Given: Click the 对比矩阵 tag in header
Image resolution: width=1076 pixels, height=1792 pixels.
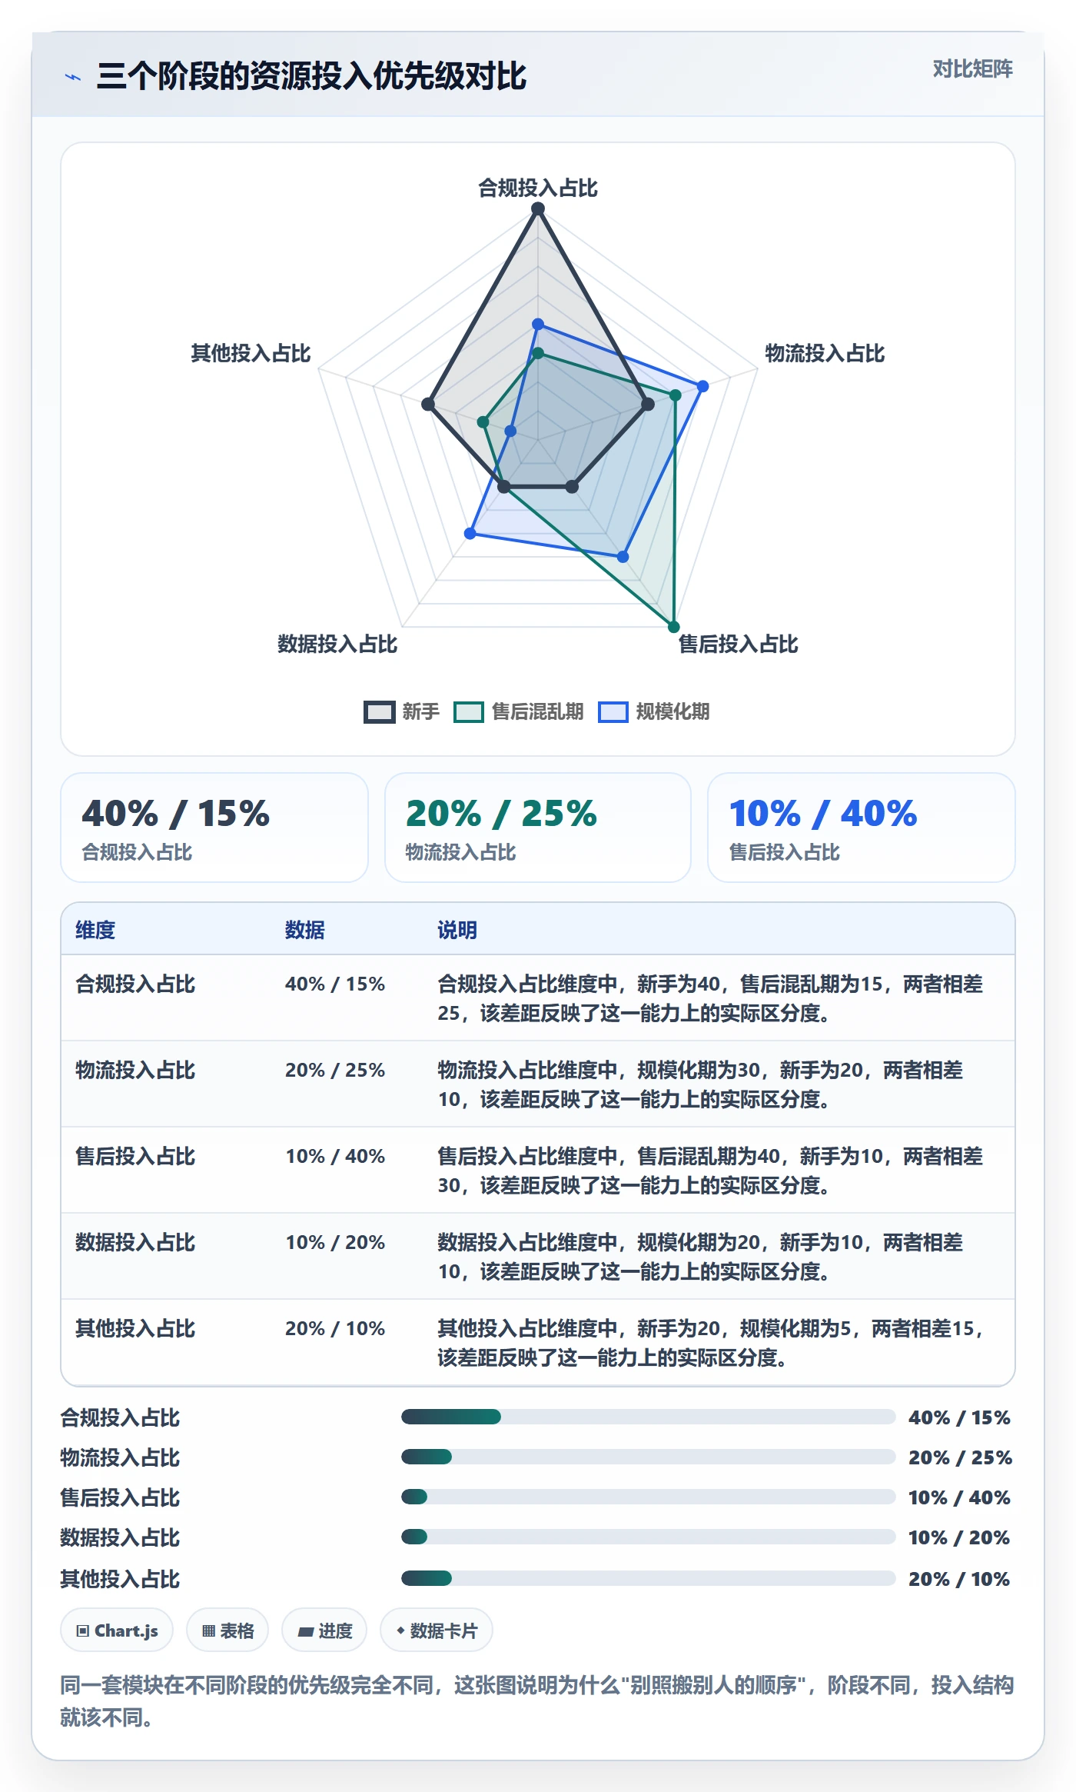Looking at the screenshot, I should point(972,69).
